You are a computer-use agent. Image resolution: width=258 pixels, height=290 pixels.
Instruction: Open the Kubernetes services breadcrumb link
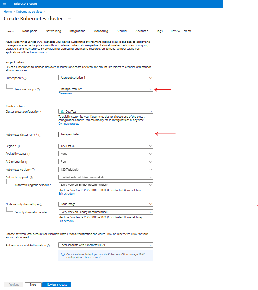pos(29,12)
